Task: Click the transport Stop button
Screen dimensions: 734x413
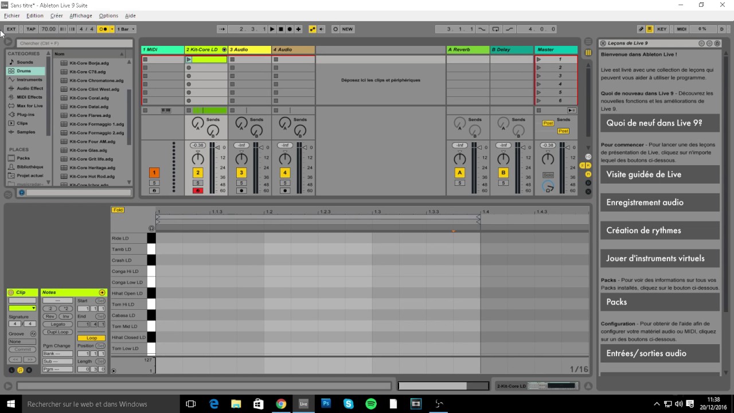Action: pos(281,29)
